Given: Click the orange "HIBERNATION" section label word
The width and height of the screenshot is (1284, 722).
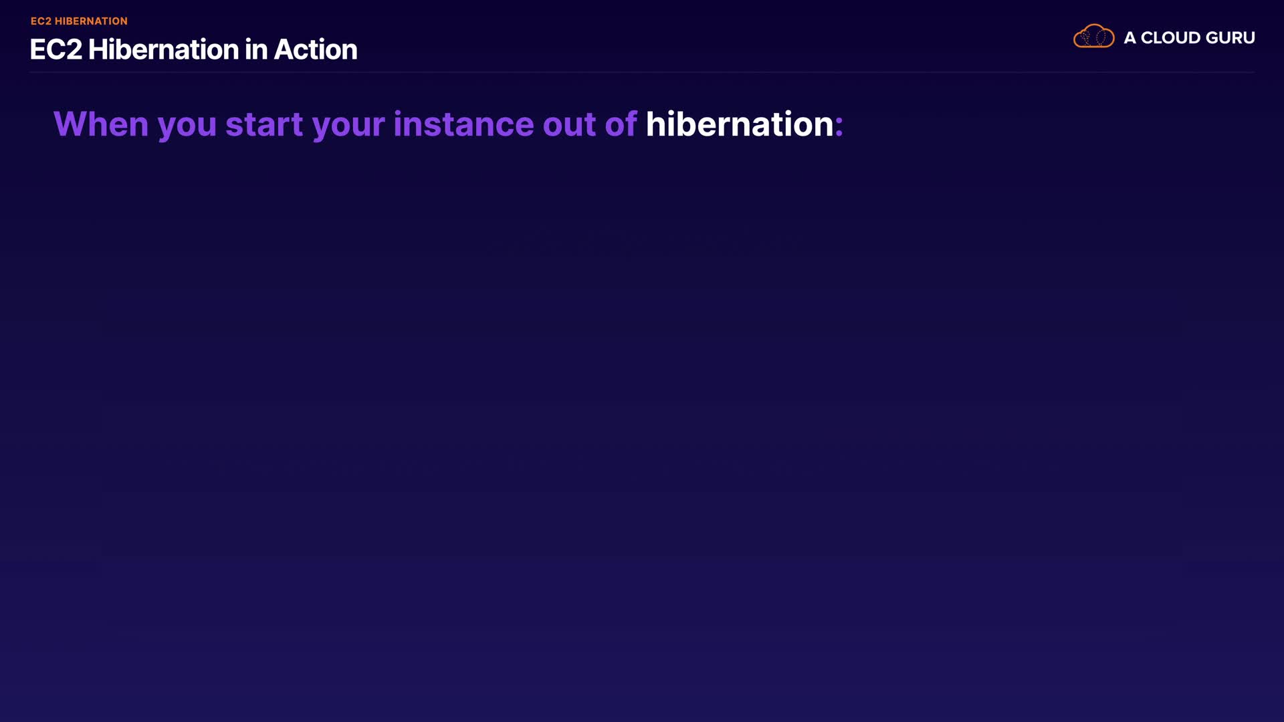Looking at the screenshot, I should click(x=91, y=21).
